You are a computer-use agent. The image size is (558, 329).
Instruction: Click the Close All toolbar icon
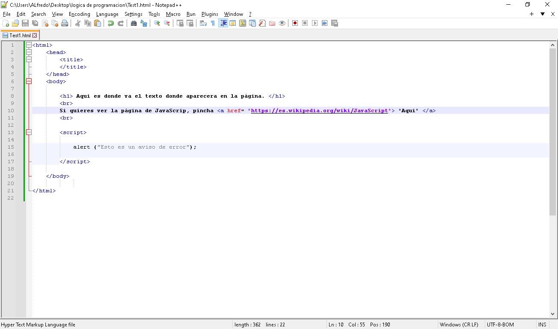coord(55,23)
